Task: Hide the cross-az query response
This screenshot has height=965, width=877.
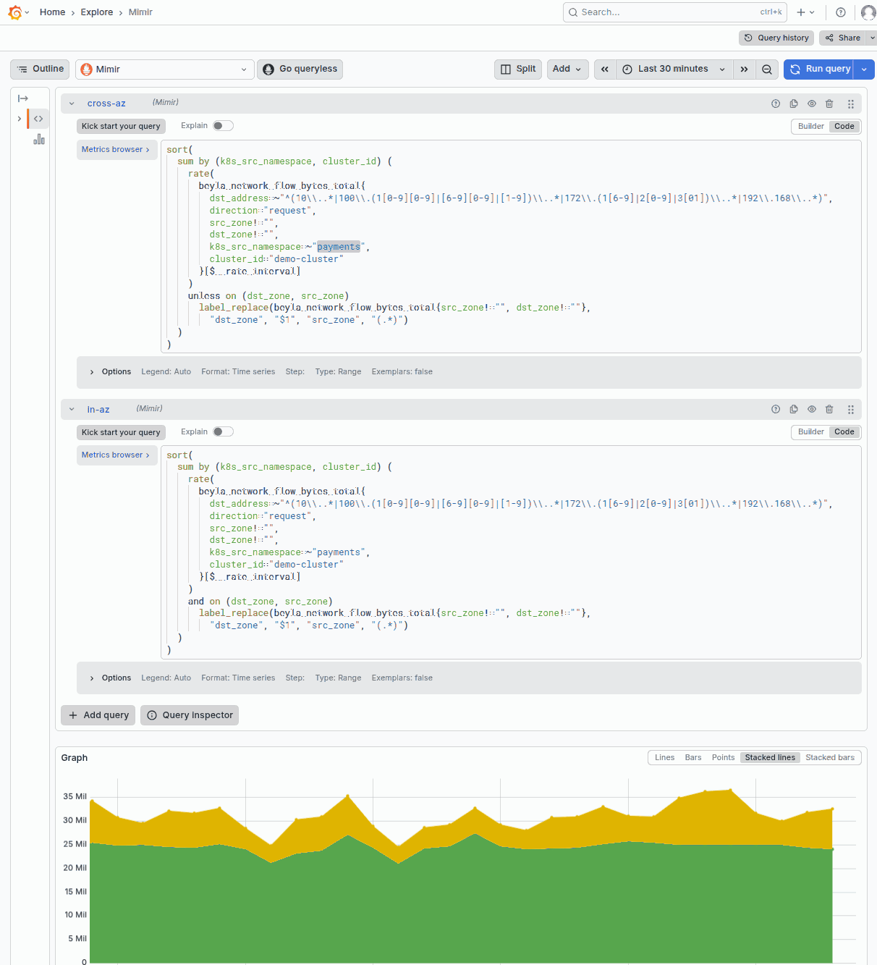Action: [x=812, y=104]
